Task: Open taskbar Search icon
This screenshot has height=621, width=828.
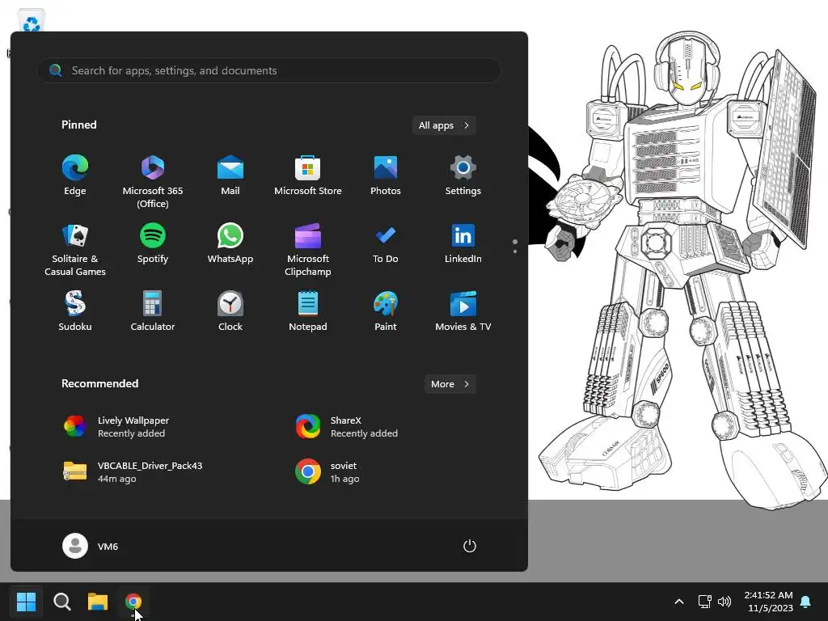Action: (61, 602)
